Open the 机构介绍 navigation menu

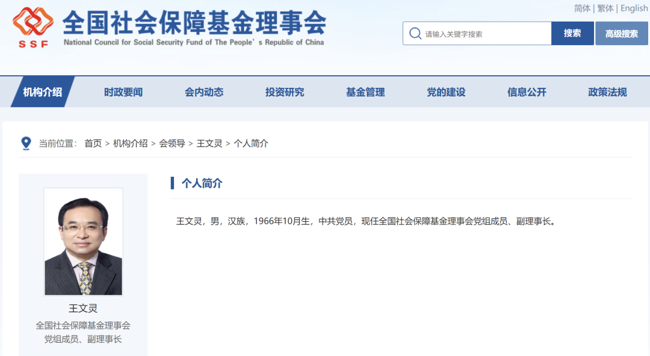42,91
